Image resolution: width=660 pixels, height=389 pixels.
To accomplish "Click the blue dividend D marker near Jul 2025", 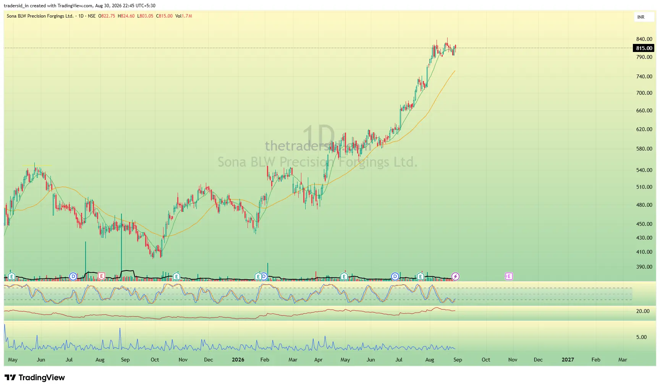I will (x=73, y=276).
